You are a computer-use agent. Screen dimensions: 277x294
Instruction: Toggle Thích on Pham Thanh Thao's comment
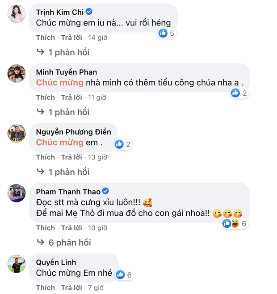pyautogui.click(x=46, y=228)
